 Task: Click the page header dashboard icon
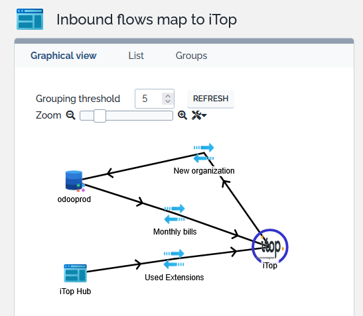click(30, 19)
